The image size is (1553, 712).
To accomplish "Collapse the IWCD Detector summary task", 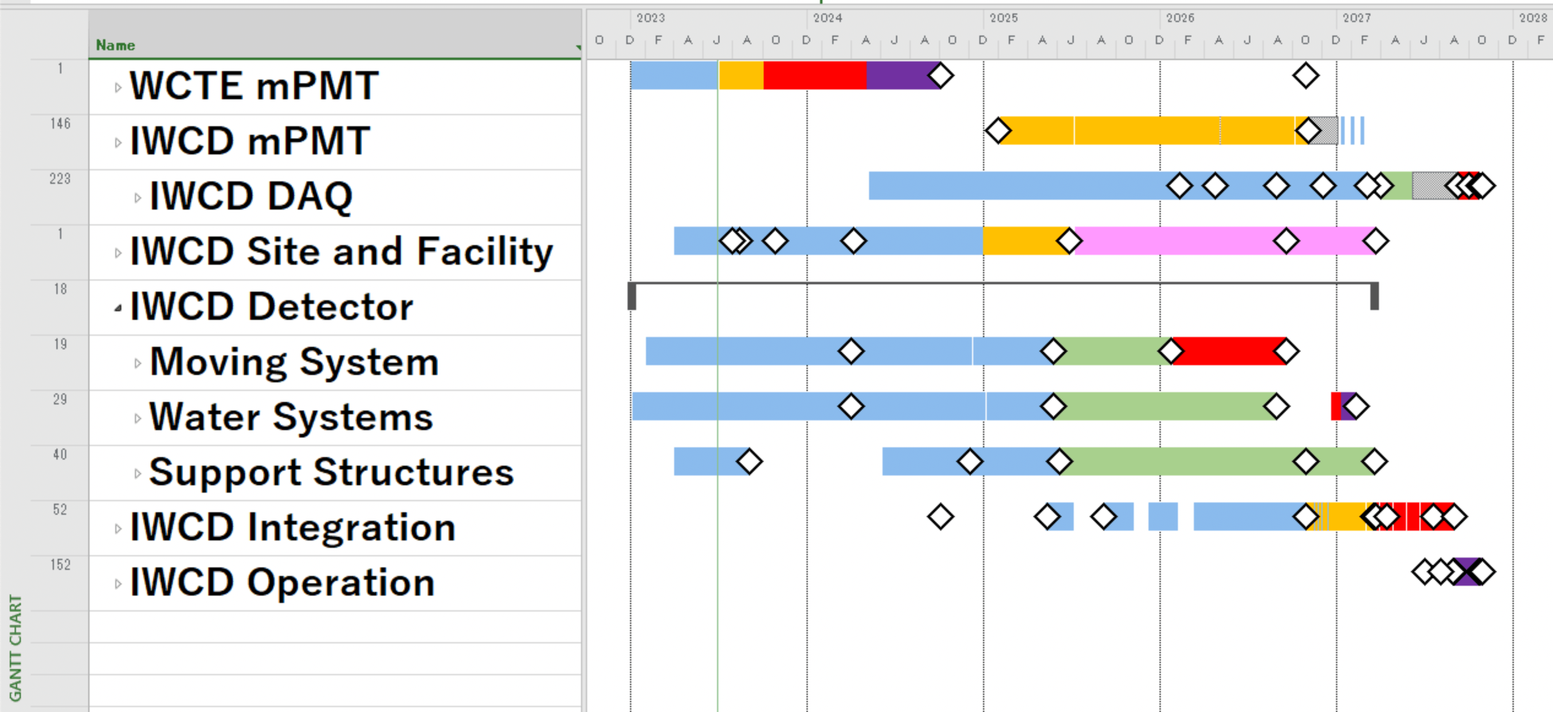I will click(118, 309).
